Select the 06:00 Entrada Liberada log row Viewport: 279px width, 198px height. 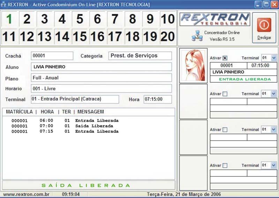(65, 121)
